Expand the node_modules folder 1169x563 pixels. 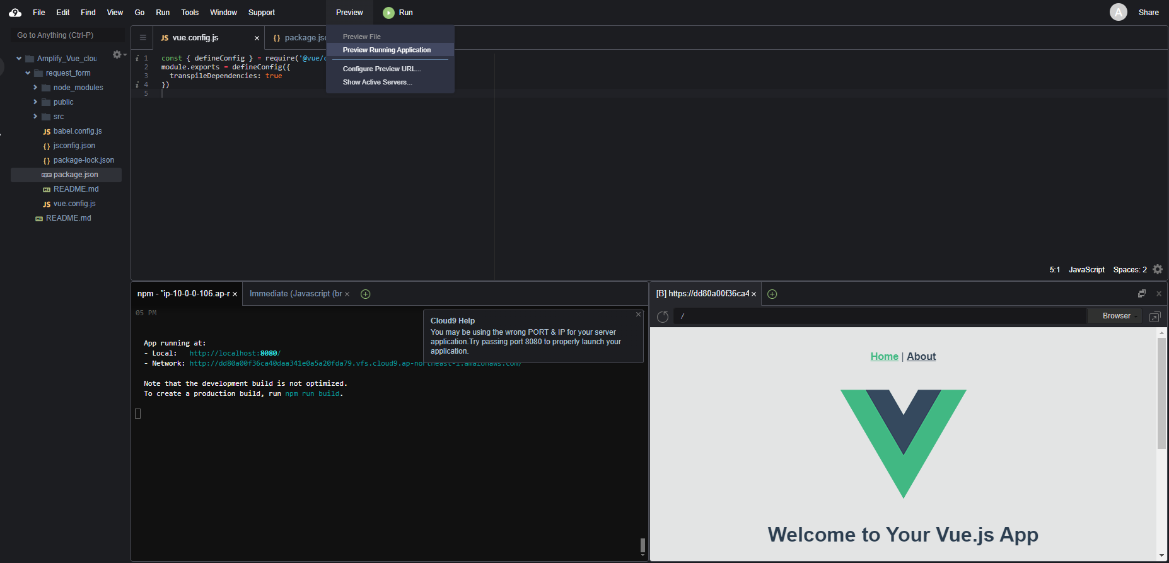click(x=35, y=88)
